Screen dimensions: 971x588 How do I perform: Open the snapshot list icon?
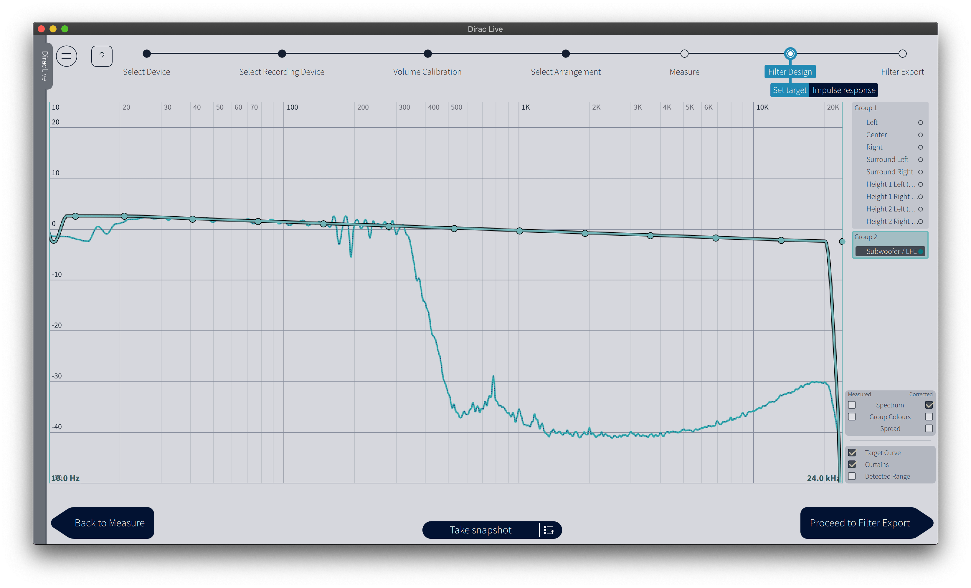tap(549, 530)
